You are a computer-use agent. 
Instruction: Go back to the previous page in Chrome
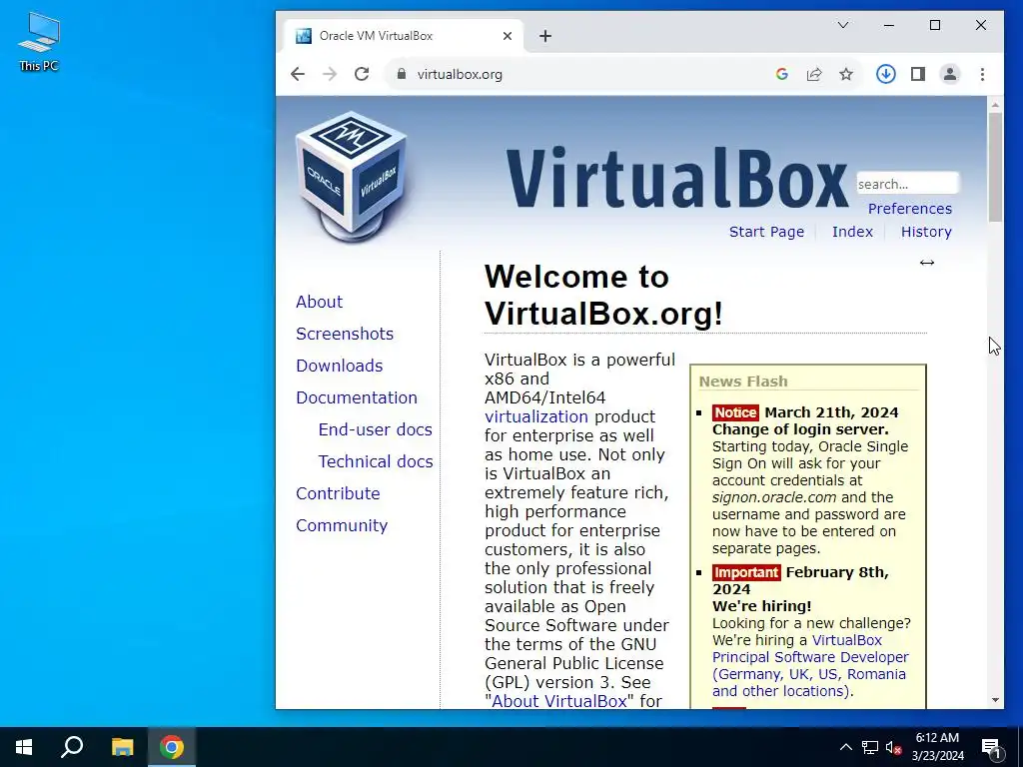[298, 74]
